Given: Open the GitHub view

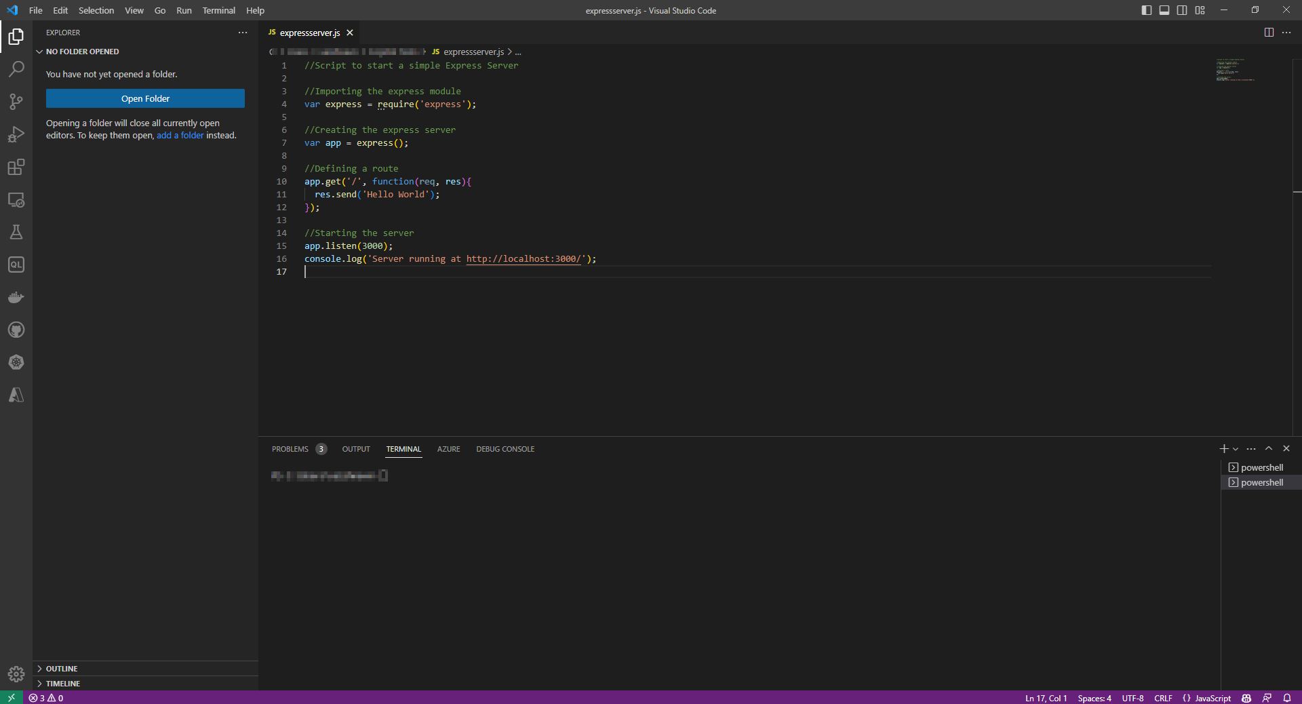Looking at the screenshot, I should (16, 330).
